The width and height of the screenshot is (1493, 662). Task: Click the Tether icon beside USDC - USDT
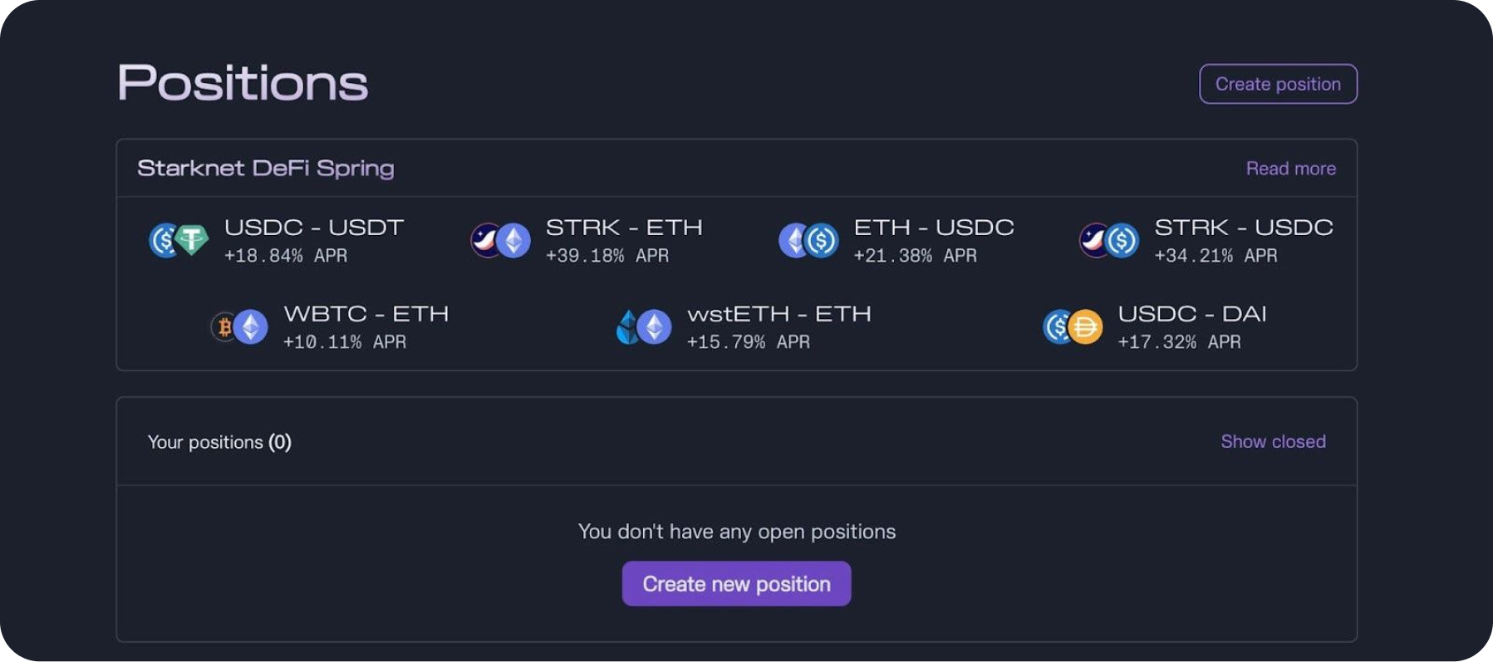tap(192, 241)
